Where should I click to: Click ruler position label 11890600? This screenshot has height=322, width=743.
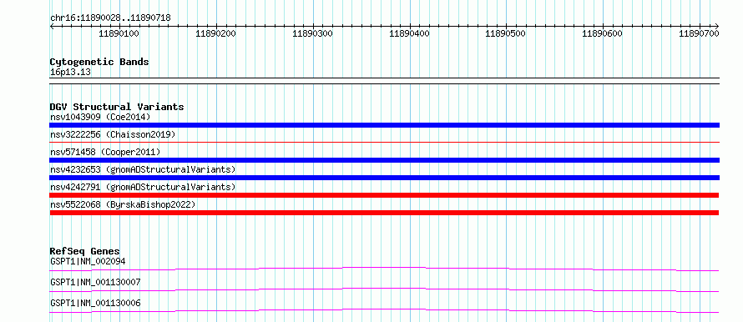point(602,33)
